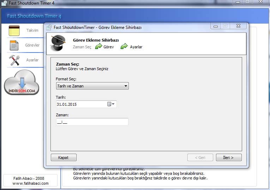
Task: Click the 'Zaman Seç:' bold section heading
Action: click(67, 64)
